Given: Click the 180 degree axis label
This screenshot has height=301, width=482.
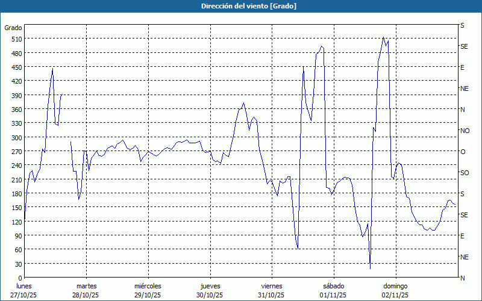Looking at the screenshot, I should point(16,194).
